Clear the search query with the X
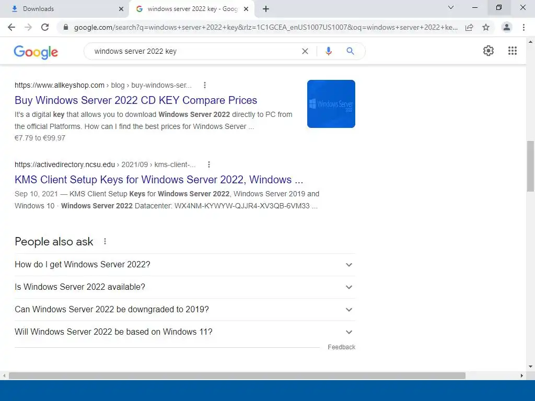The width and height of the screenshot is (535, 401). (x=305, y=51)
